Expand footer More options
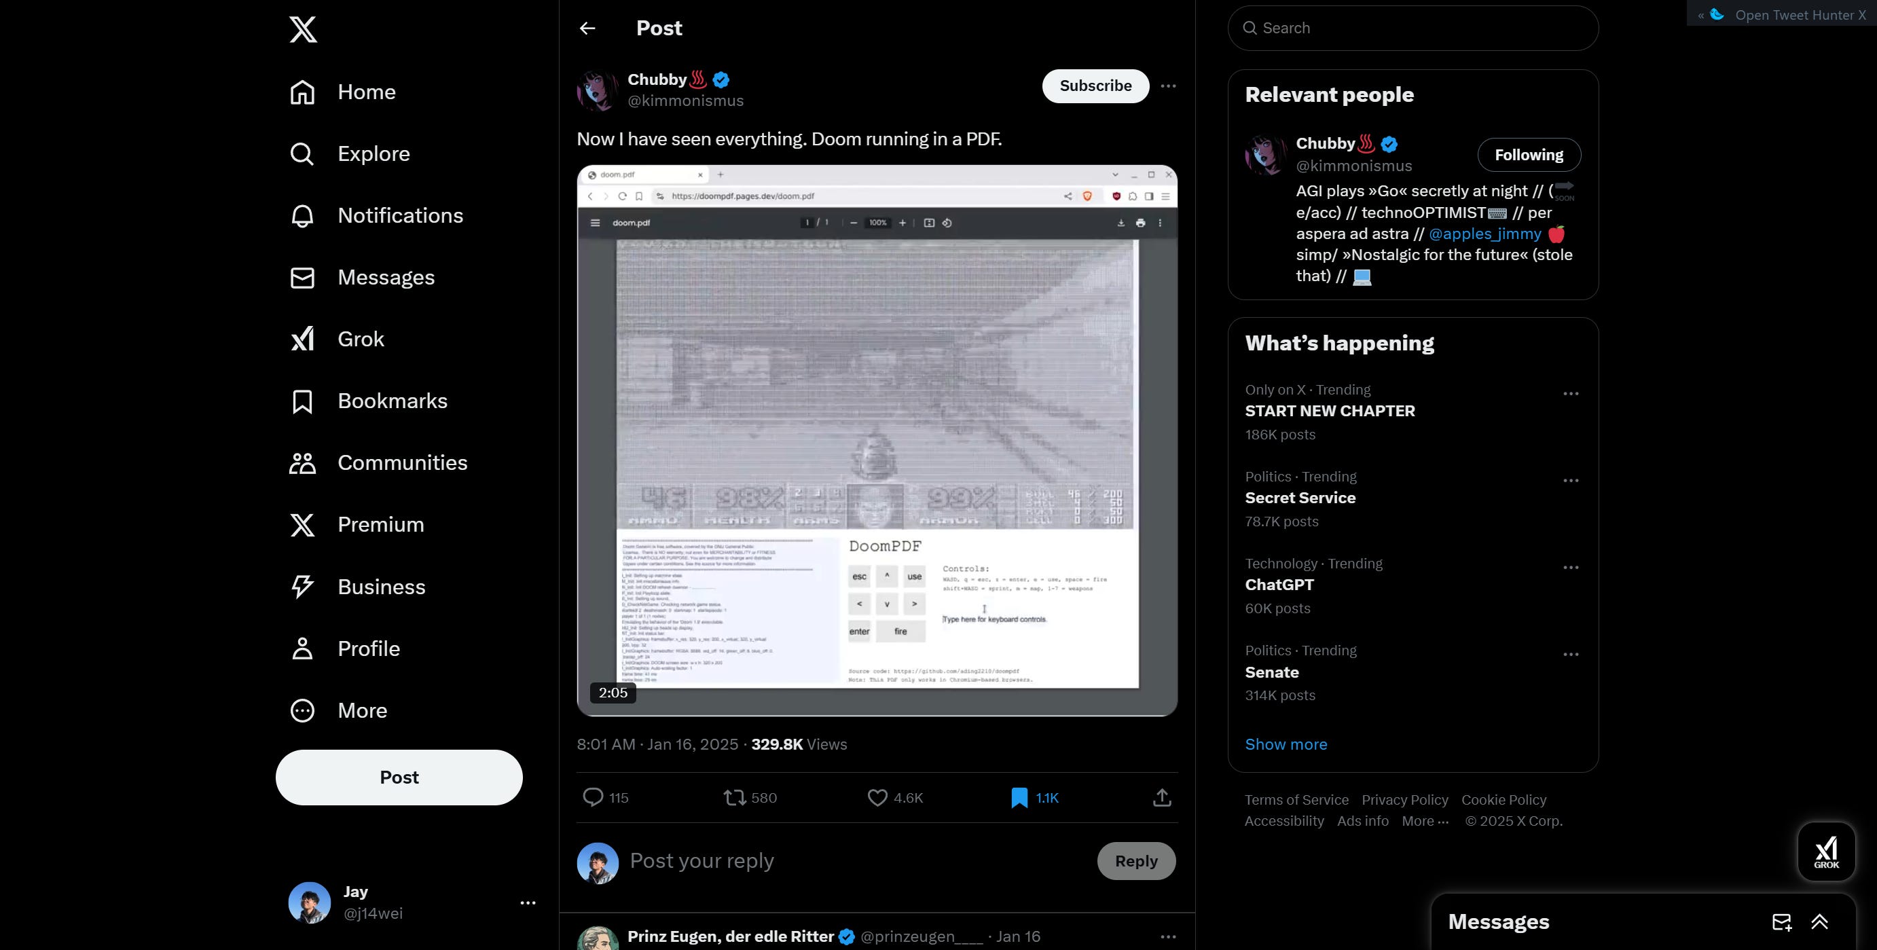The width and height of the screenshot is (1877, 950). [x=1425, y=821]
